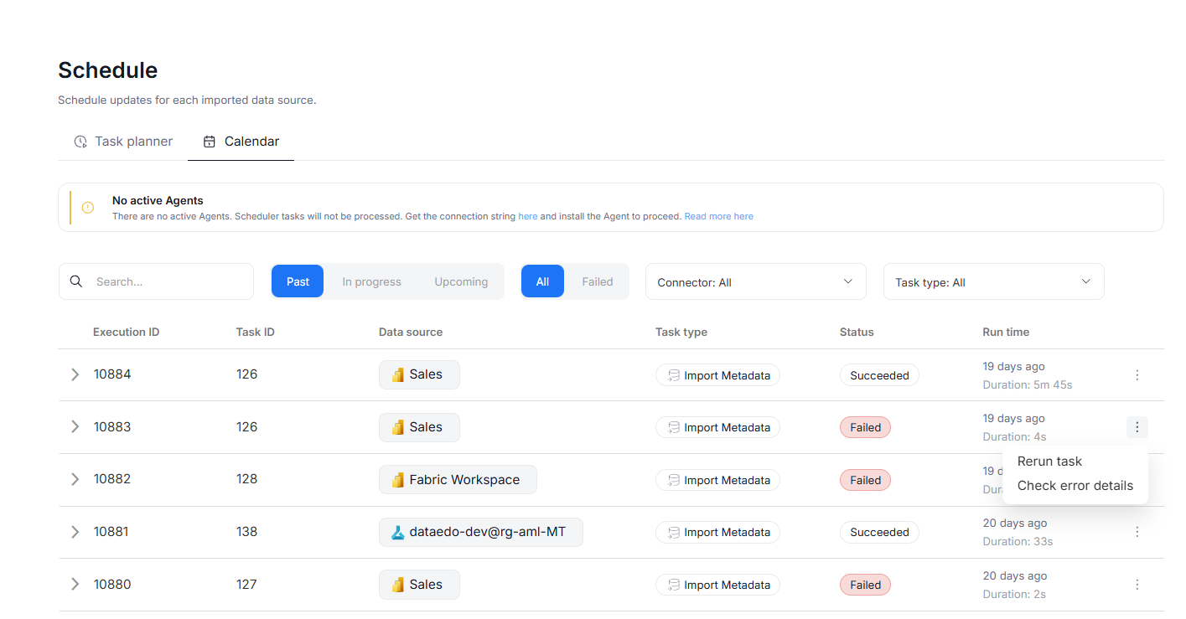Switch the time filter to Upcoming
This screenshot has width=1186, height=619.
click(461, 281)
